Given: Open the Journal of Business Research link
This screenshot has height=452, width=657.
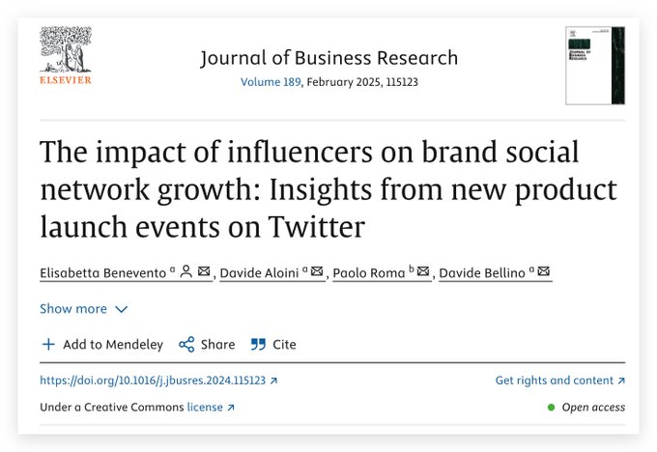Looking at the screenshot, I should point(328,58).
